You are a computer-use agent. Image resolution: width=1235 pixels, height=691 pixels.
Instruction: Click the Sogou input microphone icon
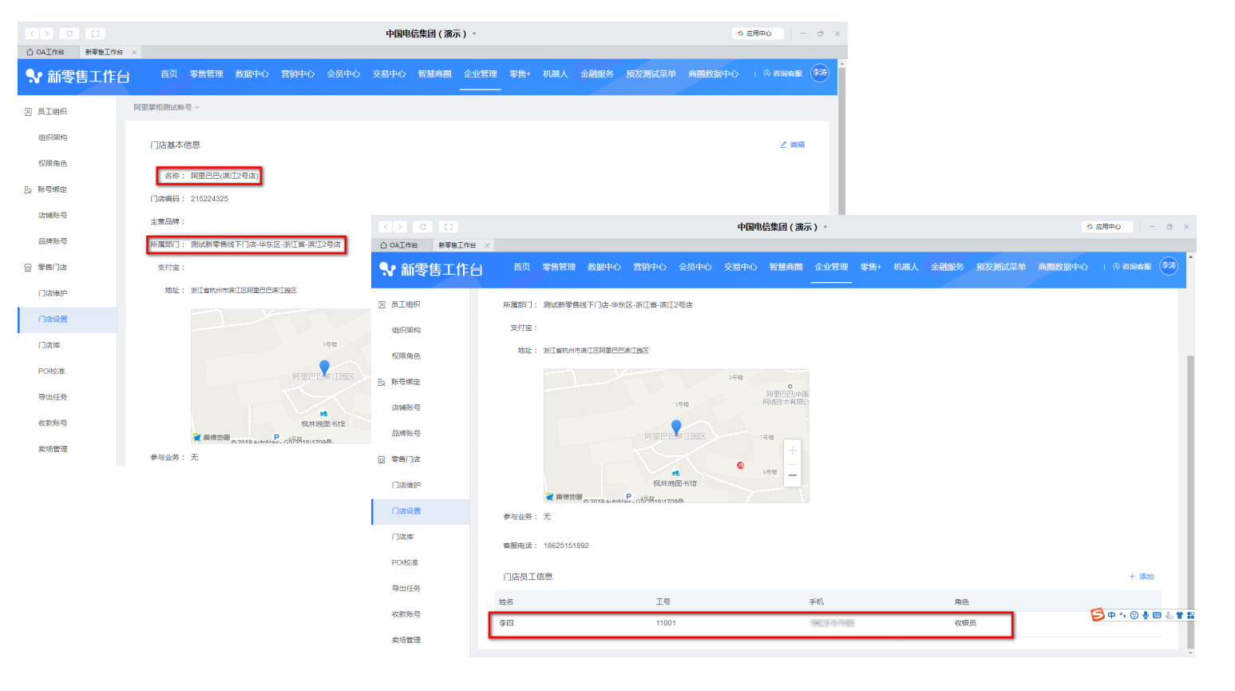point(1146,615)
